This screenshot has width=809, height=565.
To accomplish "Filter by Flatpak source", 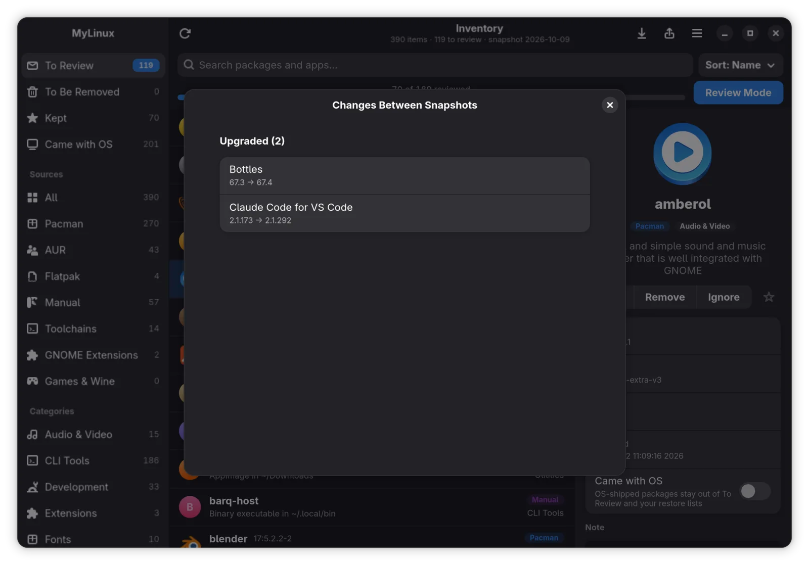I will pos(93,276).
